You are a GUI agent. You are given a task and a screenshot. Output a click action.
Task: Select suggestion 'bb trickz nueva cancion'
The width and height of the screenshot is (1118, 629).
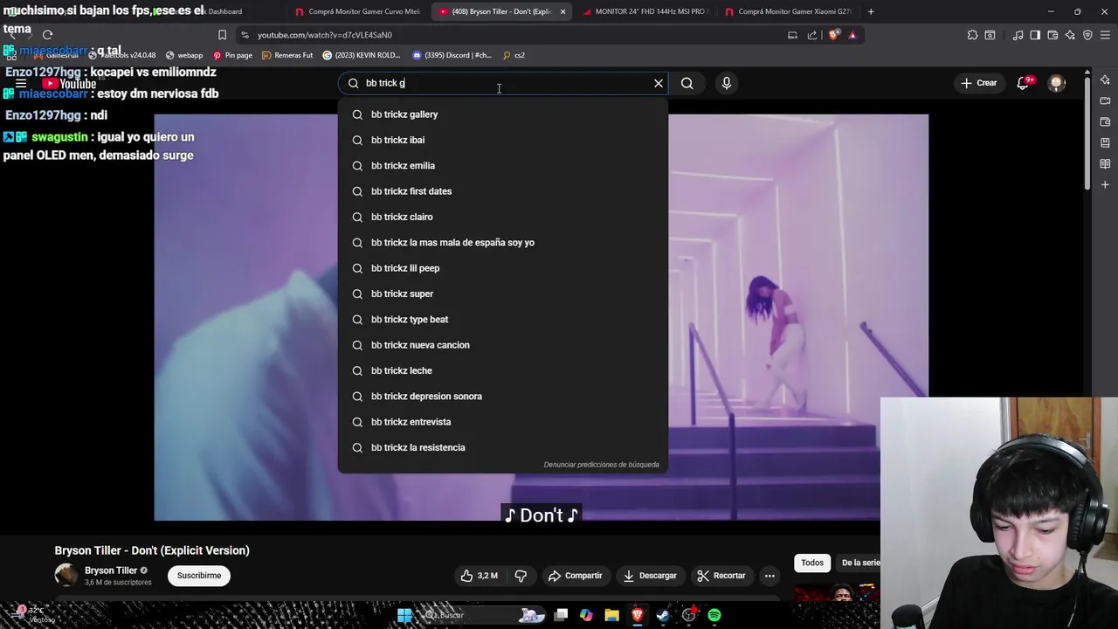(x=502, y=345)
